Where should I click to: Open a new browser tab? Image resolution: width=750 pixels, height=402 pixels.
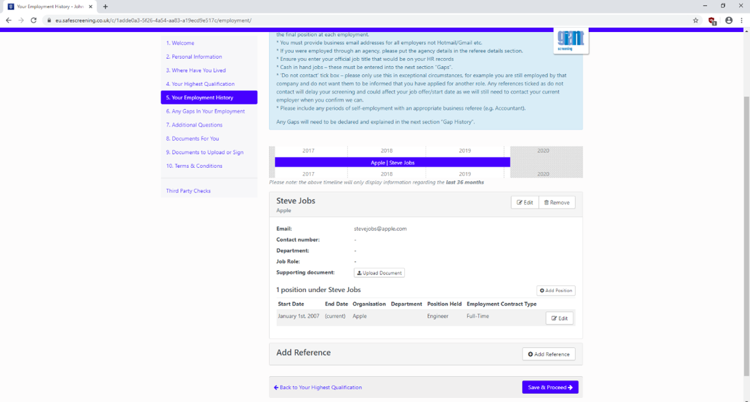point(105,7)
